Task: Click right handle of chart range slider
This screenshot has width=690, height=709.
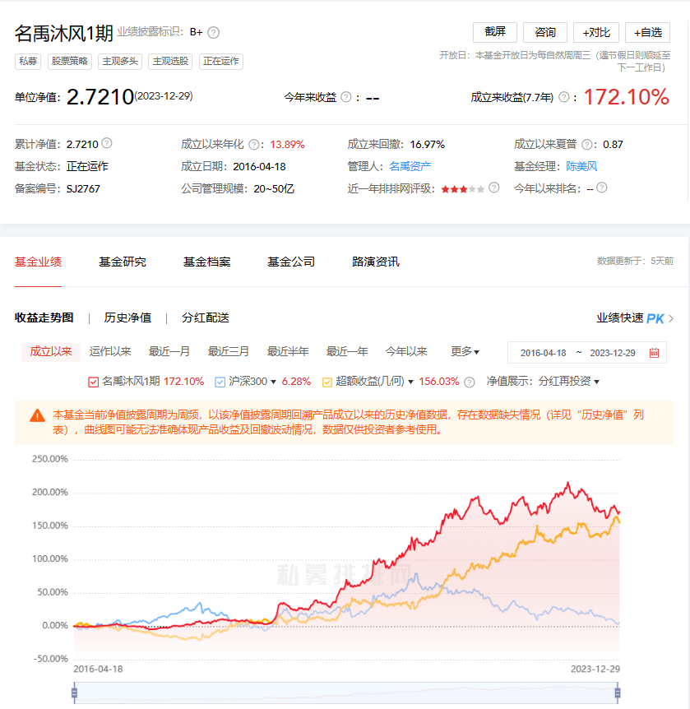Action: click(x=617, y=693)
